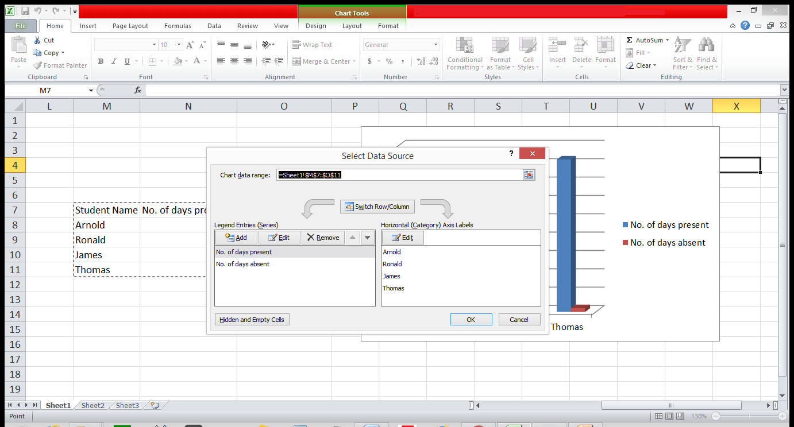Click the Font Color A icon
The image size is (794, 427).
click(x=197, y=61)
